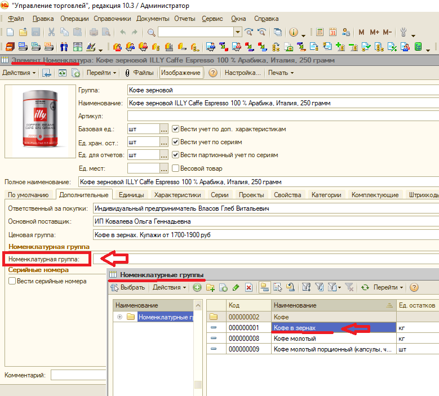
Task: Click the info help icon
Action: pyautogui.click(x=294, y=32)
